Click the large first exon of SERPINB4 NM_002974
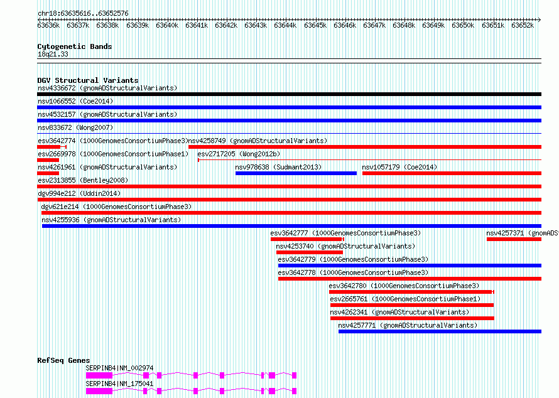 [99, 375]
